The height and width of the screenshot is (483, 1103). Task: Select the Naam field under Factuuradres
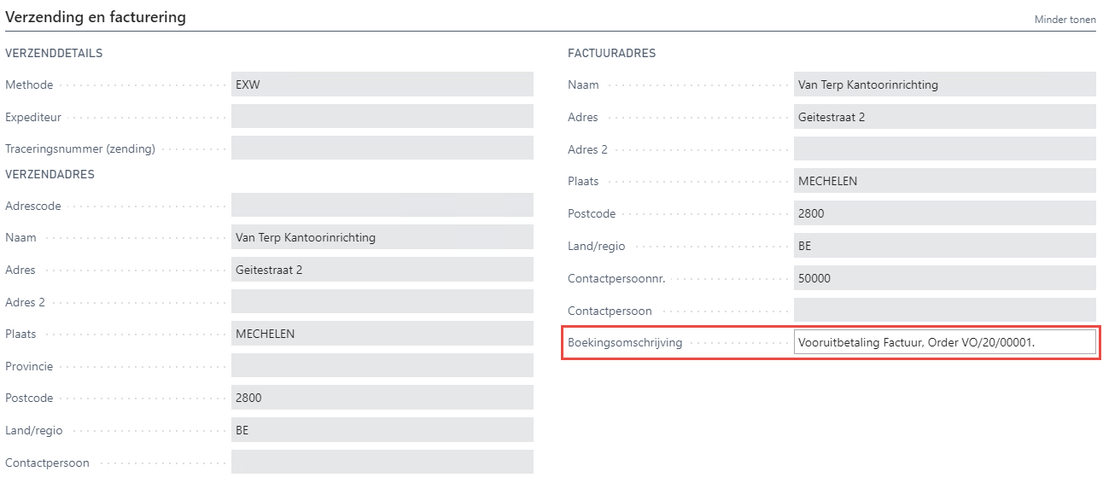[x=944, y=84]
